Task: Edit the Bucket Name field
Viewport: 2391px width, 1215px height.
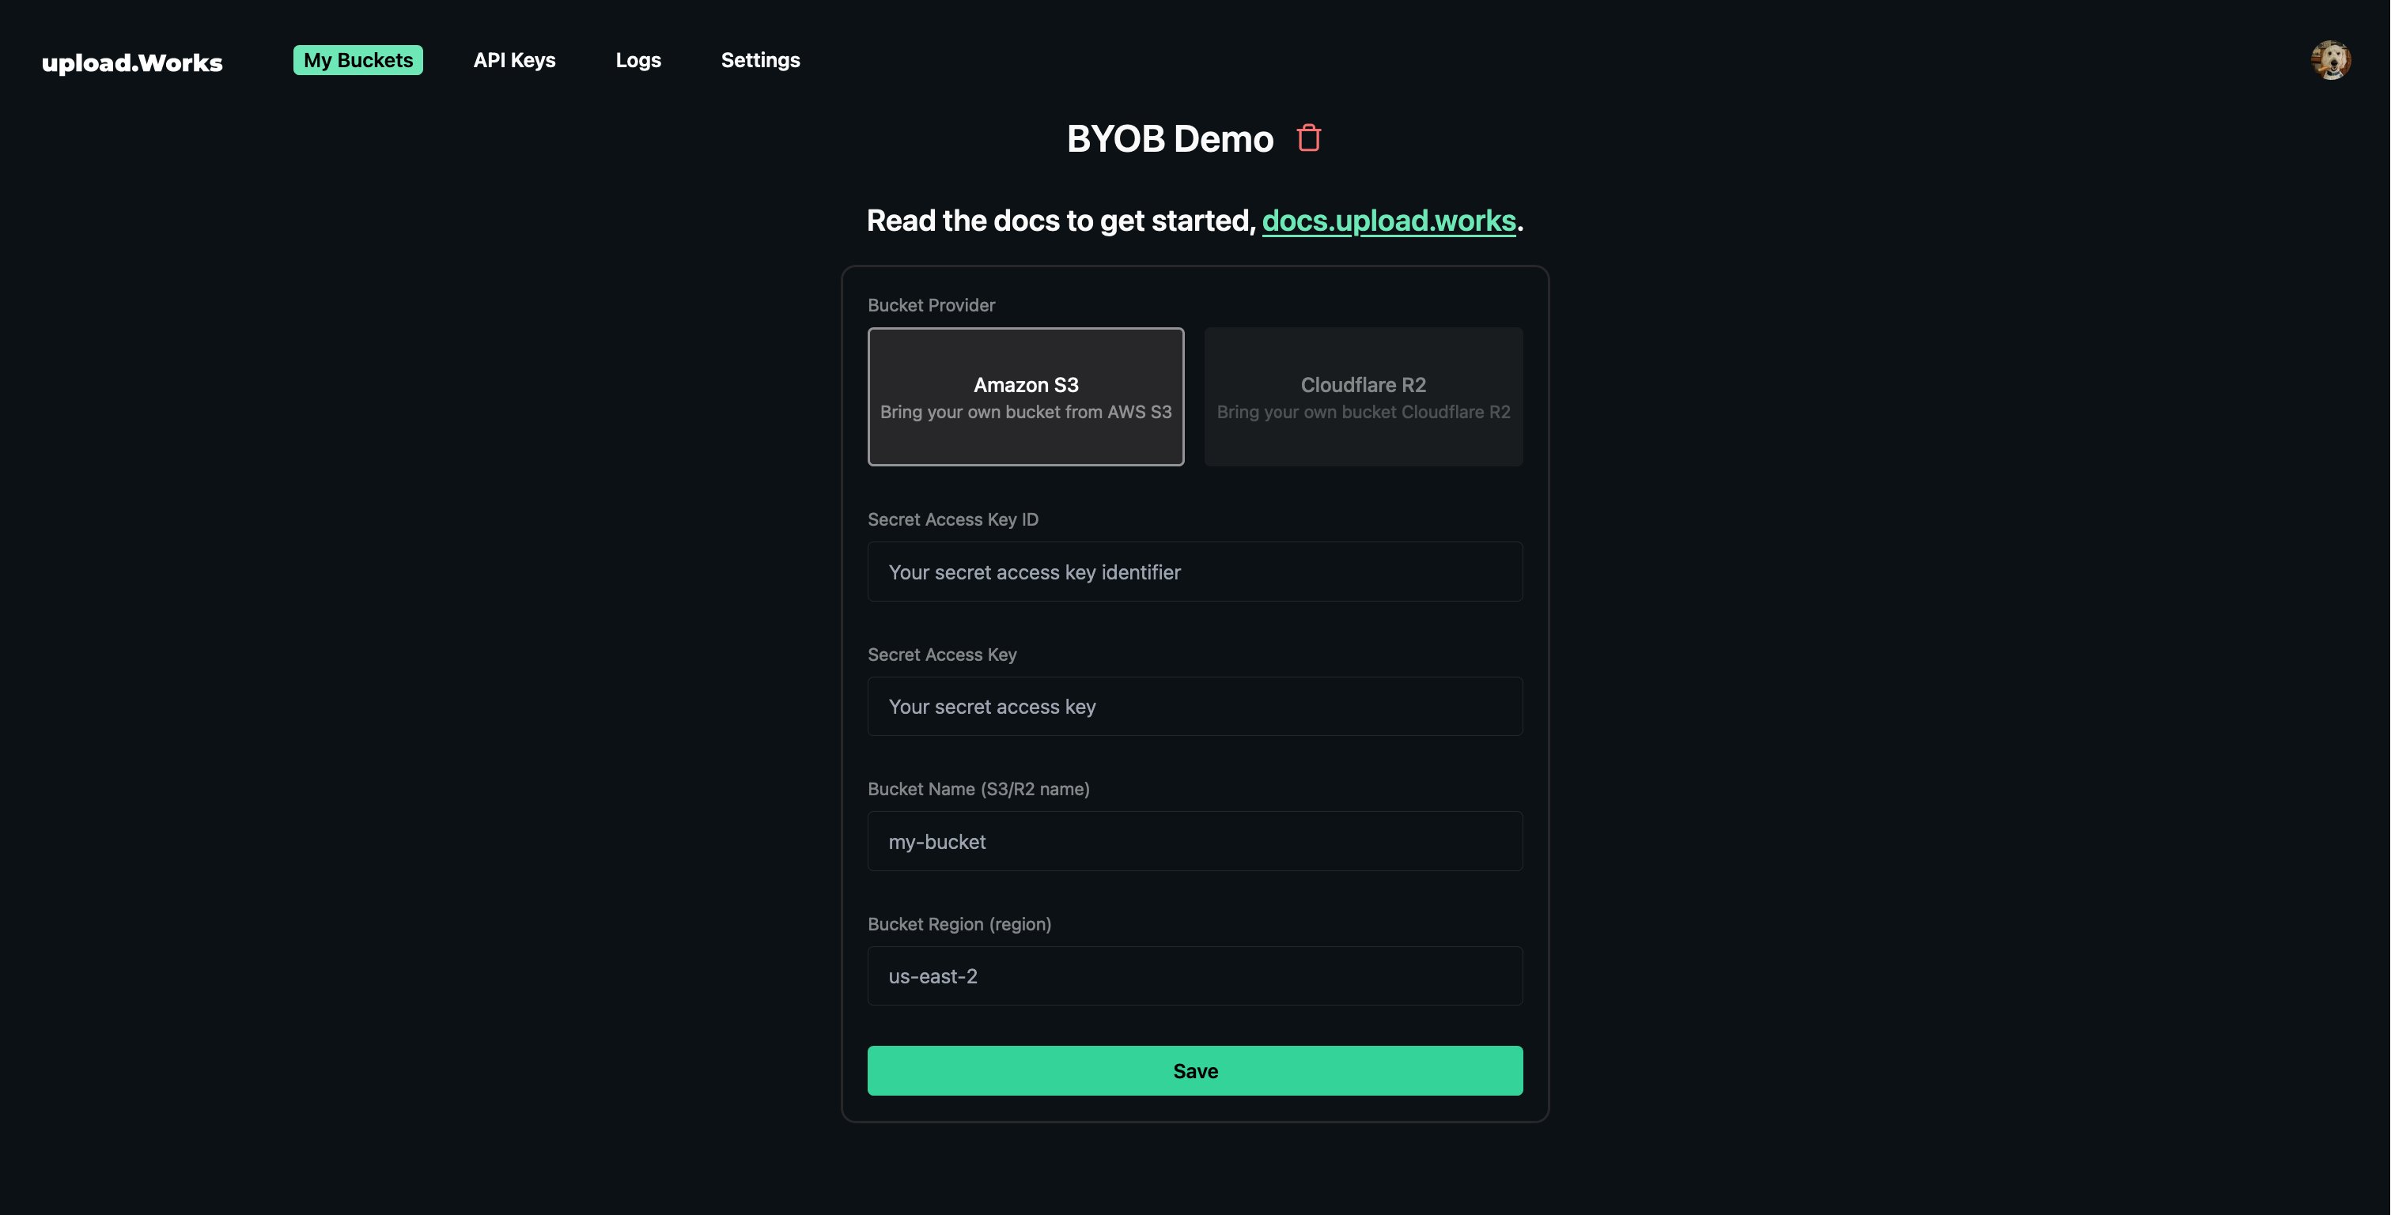Action: pyautogui.click(x=1196, y=841)
